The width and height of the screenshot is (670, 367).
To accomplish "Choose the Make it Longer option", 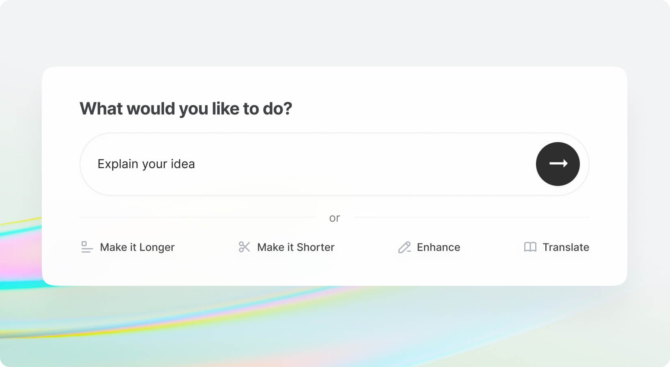I will pos(137,247).
